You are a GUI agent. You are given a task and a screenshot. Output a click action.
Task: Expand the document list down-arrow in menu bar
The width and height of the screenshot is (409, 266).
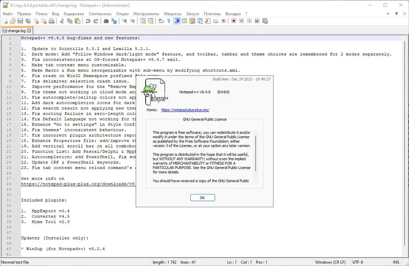[x=397, y=14]
